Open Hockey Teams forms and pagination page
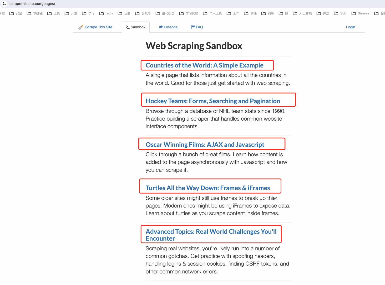This screenshot has height=285, width=385. (x=213, y=101)
